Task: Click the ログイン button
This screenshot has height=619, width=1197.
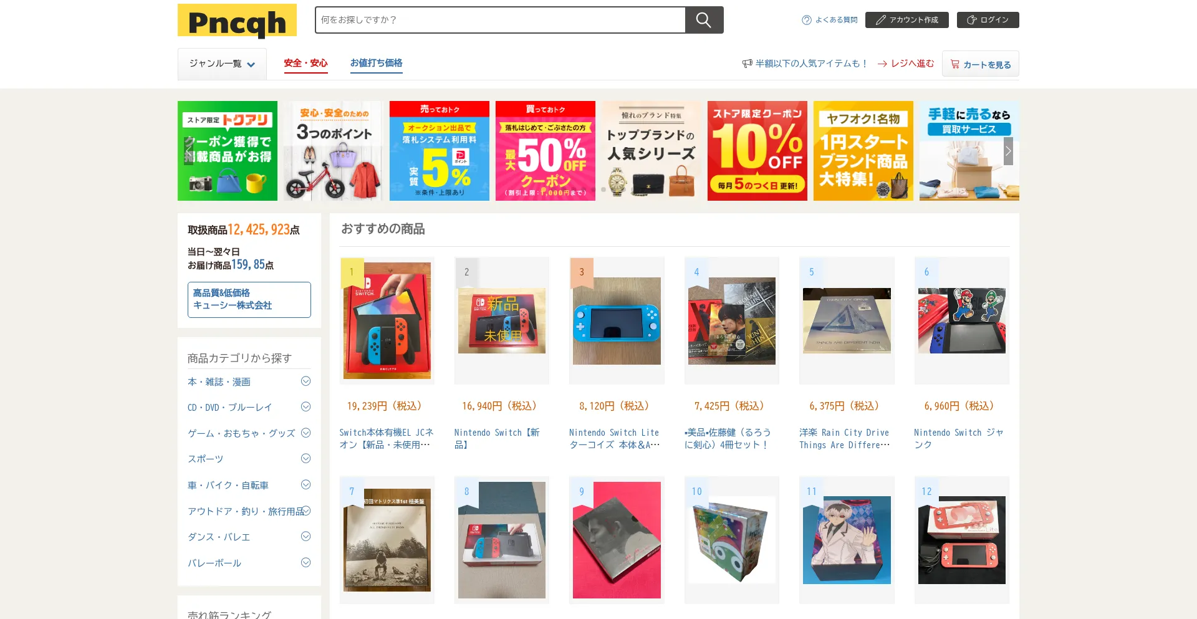Action: click(x=988, y=20)
